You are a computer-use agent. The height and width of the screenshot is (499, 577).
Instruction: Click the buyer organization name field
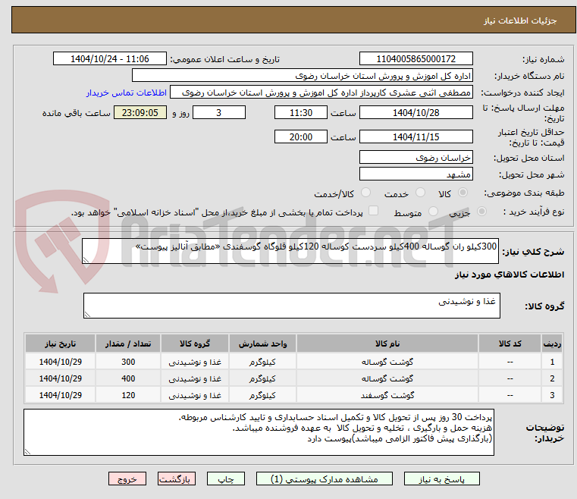click(x=302, y=76)
